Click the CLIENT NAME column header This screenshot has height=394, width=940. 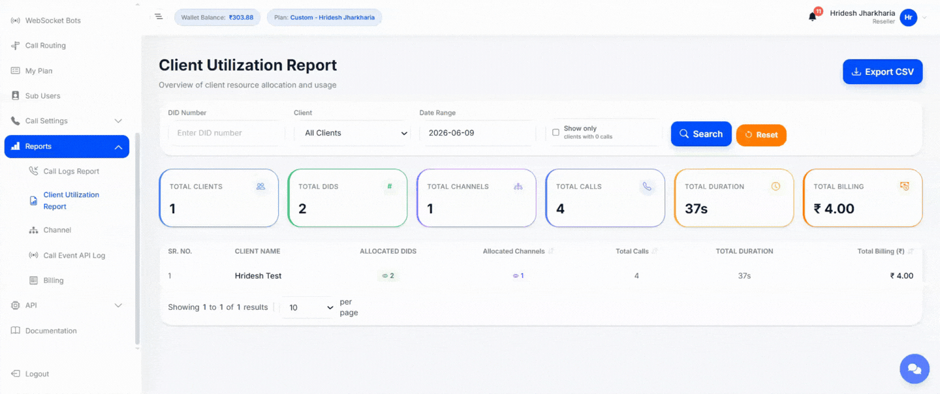[x=257, y=251]
